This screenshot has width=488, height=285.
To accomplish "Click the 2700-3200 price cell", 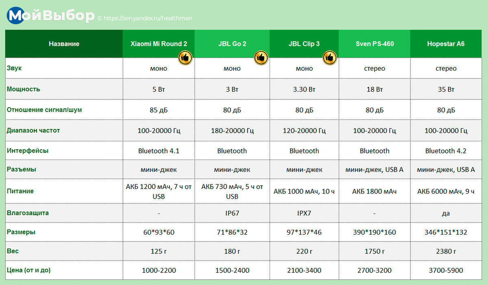I will (375, 270).
